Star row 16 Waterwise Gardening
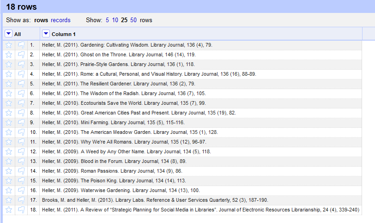 pos(9,191)
